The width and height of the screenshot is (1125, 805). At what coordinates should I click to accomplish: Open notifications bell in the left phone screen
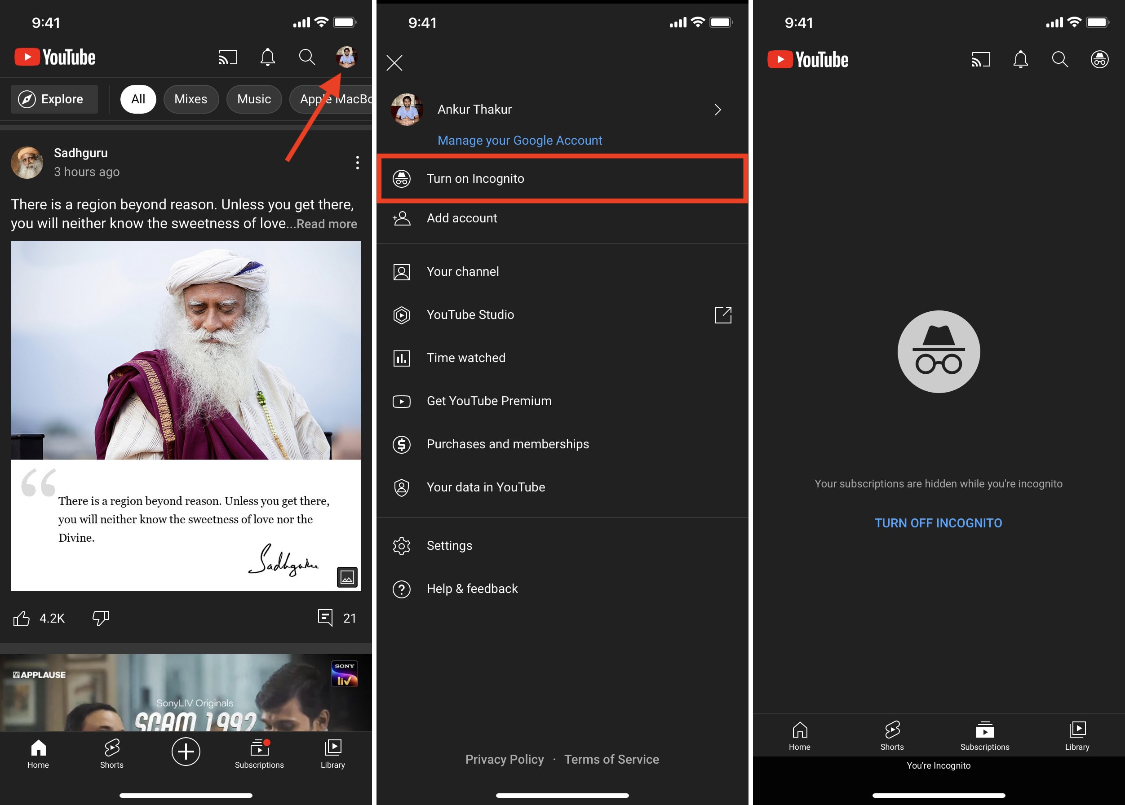pos(268,57)
